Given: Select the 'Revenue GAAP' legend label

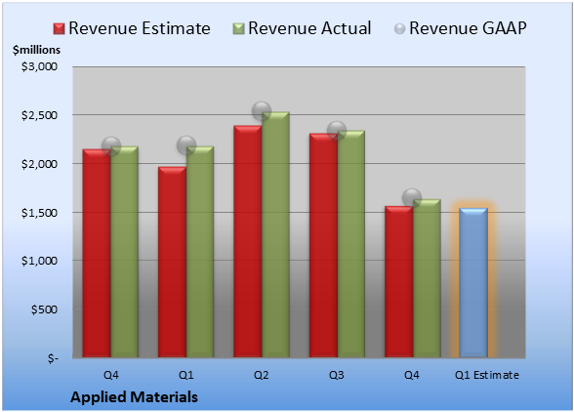Looking at the screenshot, I should coord(469,28).
